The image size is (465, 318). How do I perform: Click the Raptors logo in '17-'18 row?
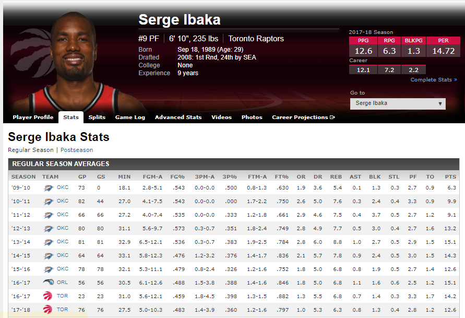pyautogui.click(x=48, y=310)
